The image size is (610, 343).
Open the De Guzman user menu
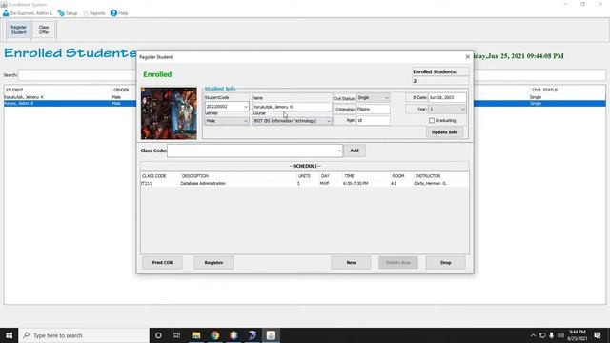tap(28, 13)
